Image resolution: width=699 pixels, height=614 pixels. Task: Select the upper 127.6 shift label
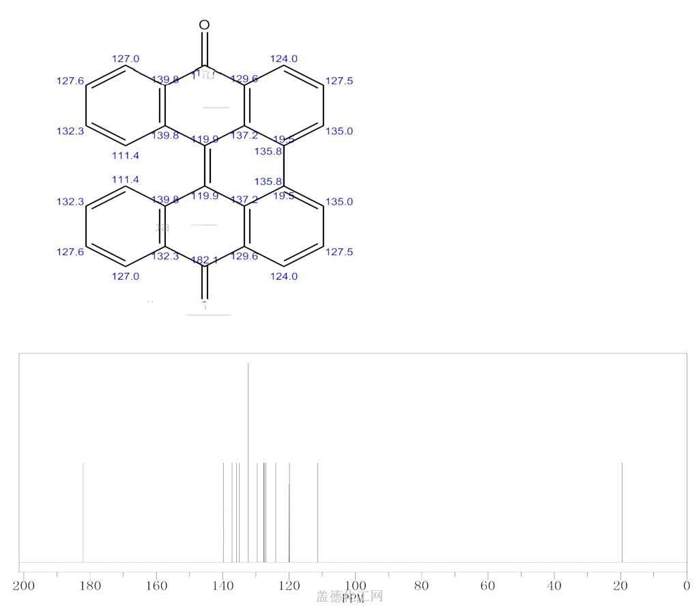point(70,81)
